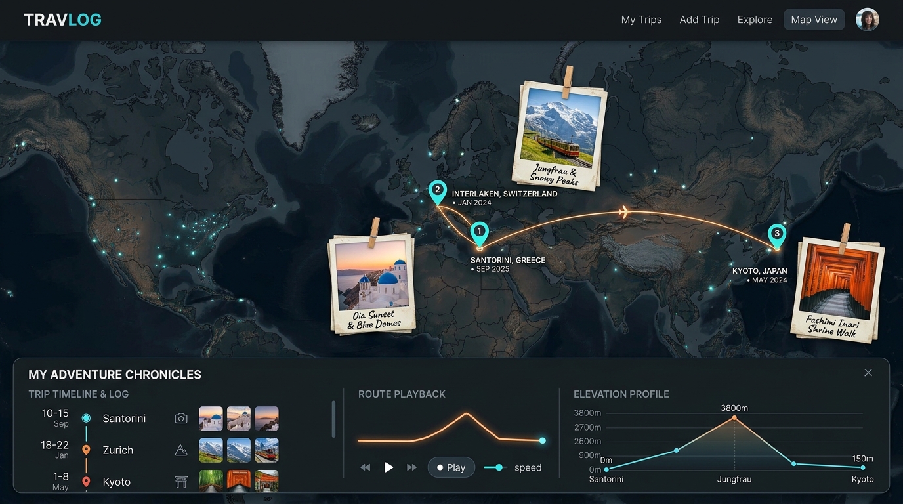Click the route playback end point dot
The image size is (903, 504).
point(542,440)
